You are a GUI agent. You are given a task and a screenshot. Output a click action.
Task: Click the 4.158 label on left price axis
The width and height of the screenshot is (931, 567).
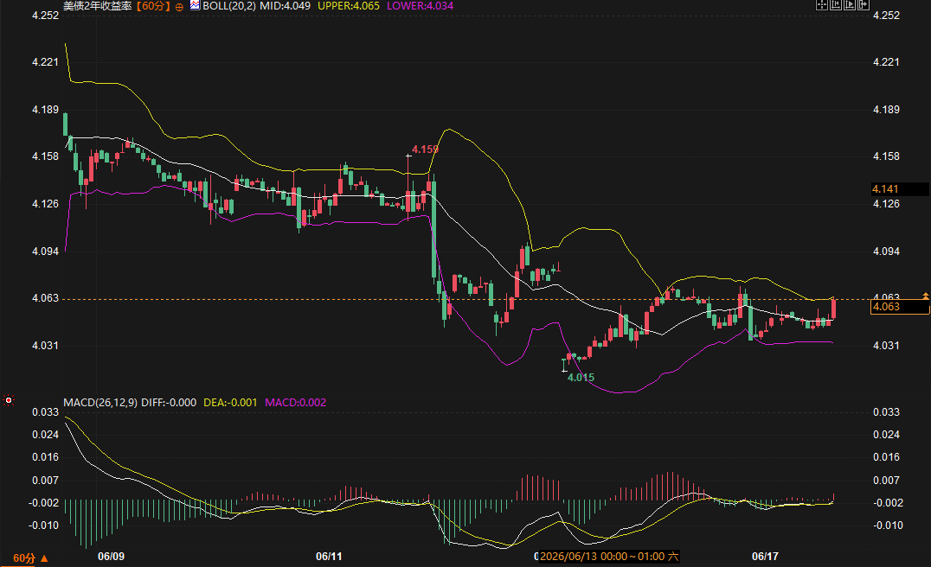coord(45,156)
